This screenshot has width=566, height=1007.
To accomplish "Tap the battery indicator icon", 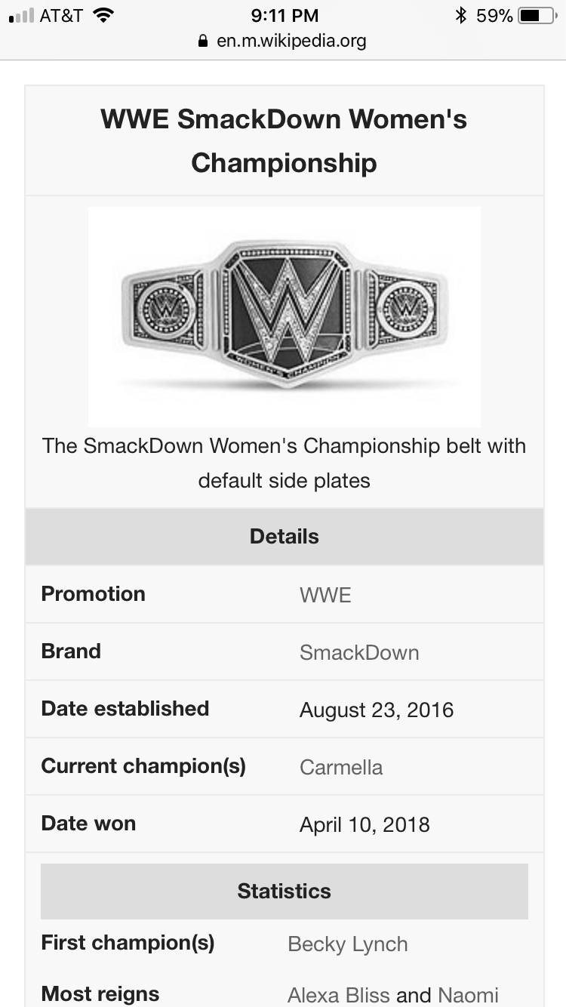I will point(537,15).
